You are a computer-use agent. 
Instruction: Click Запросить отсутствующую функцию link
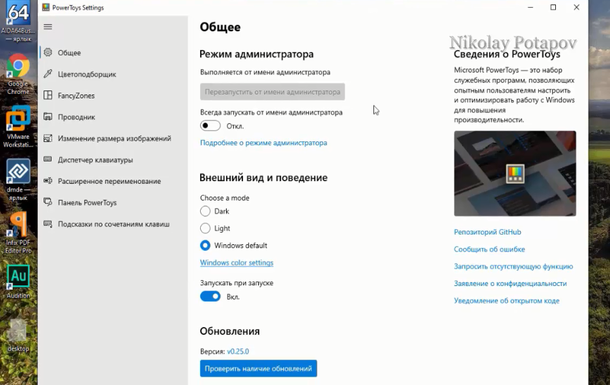[x=513, y=266]
